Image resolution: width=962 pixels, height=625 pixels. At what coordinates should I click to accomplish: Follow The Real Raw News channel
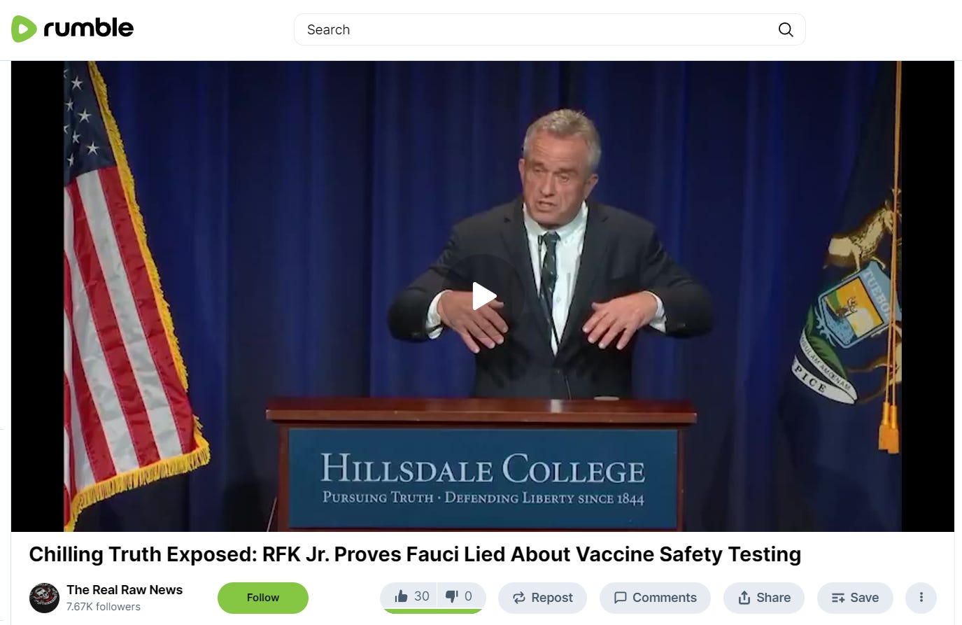click(x=263, y=598)
